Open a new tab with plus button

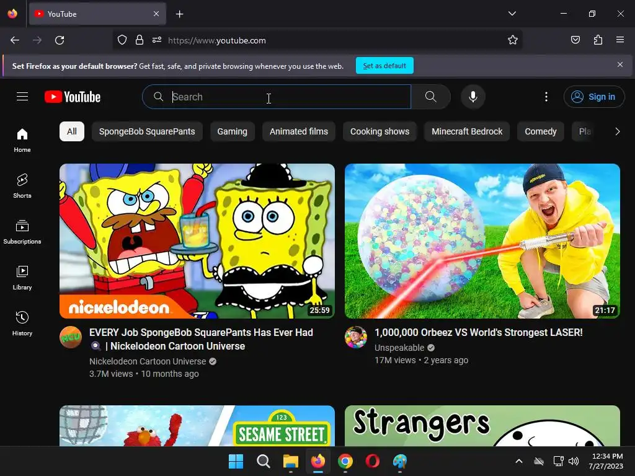click(179, 14)
